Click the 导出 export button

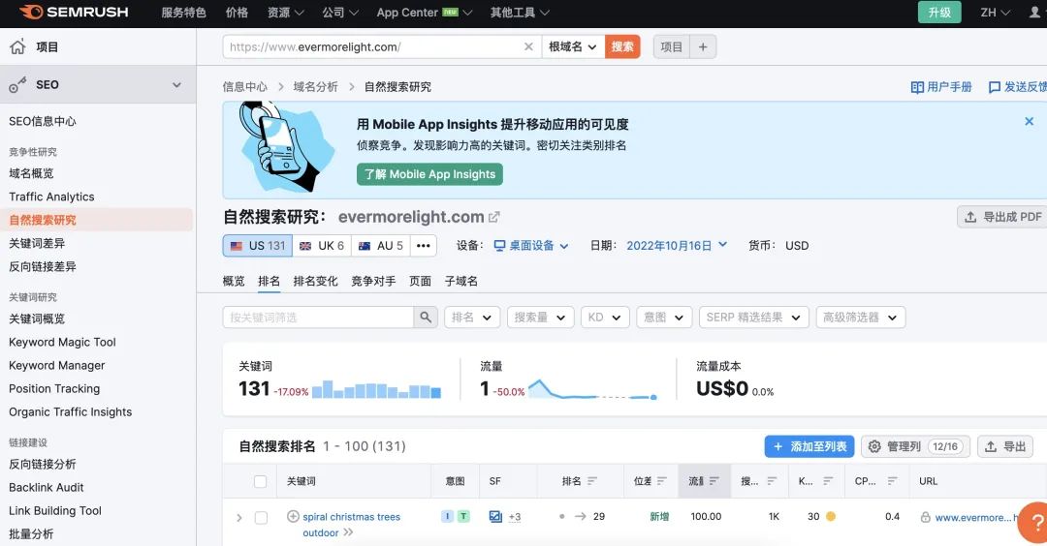point(1005,446)
